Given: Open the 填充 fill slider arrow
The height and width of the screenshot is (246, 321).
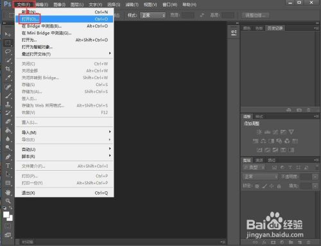Looking at the screenshot, I should (315, 186).
